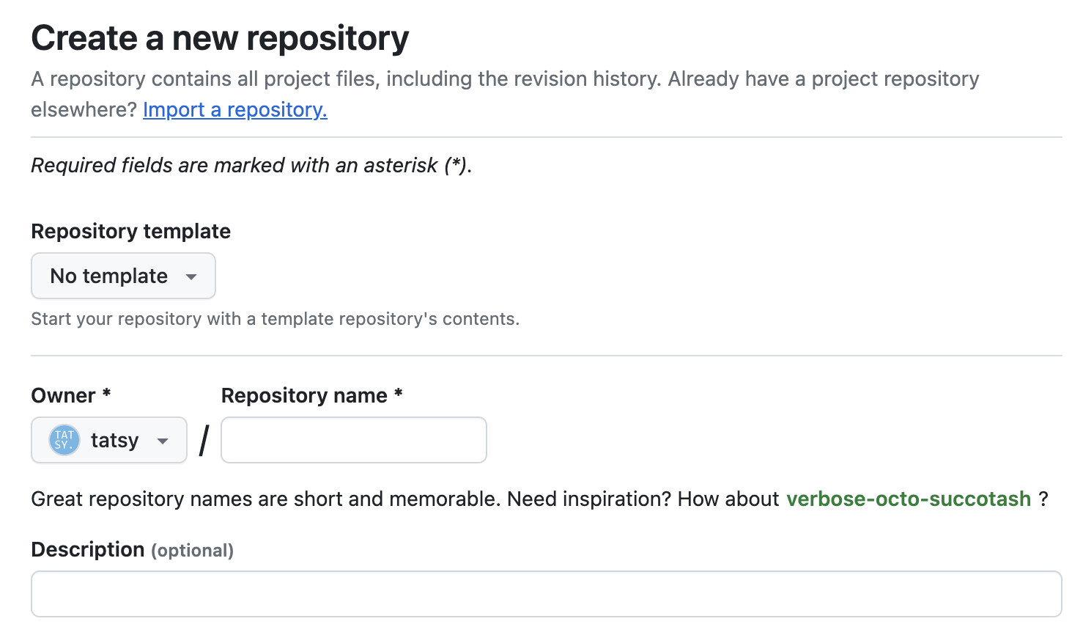Focus the Repository name input field
Image resolution: width=1083 pixels, height=635 pixels.
tap(354, 440)
